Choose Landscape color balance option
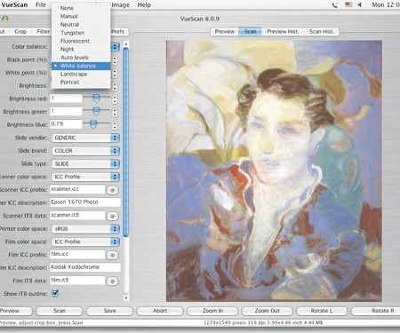400x333 pixels. 81,74
